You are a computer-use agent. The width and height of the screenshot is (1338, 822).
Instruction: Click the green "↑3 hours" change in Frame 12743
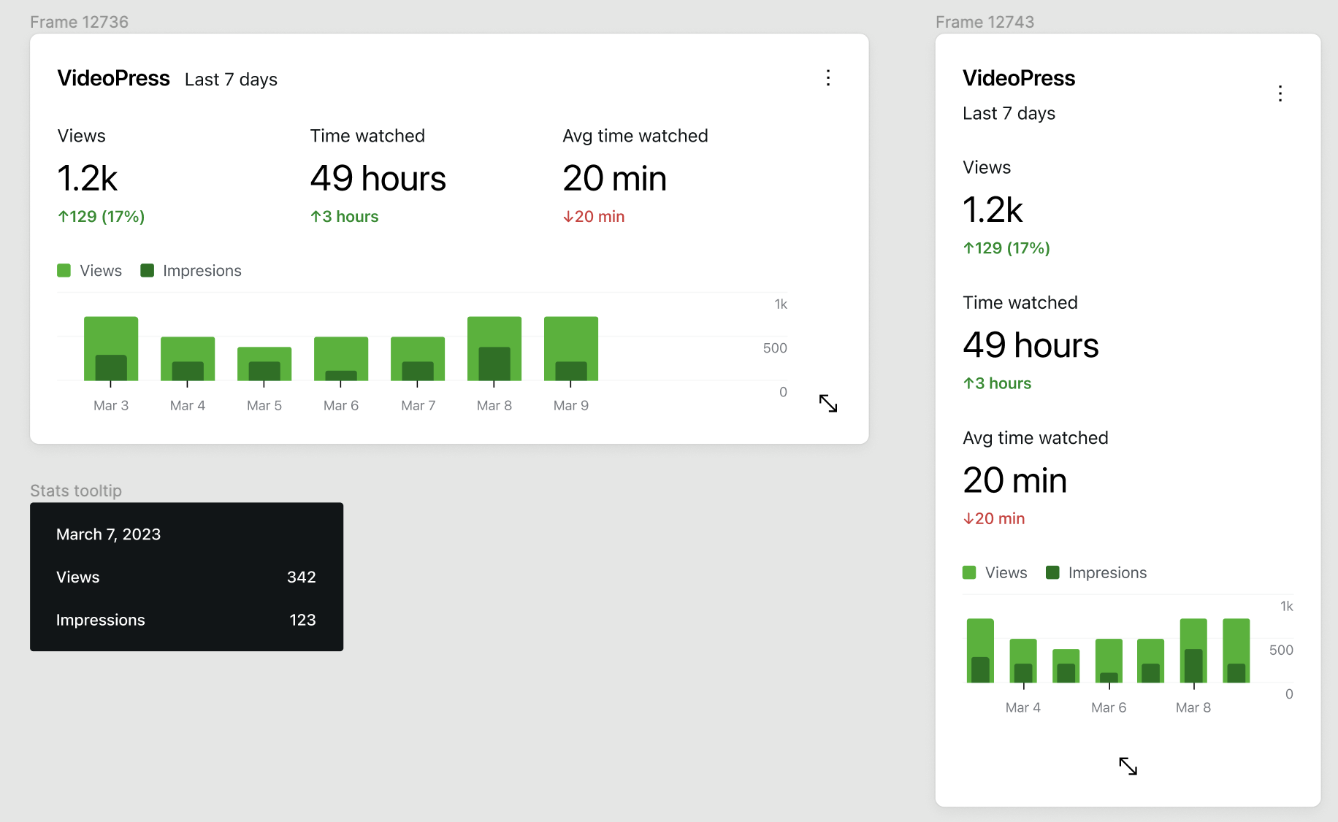997,383
